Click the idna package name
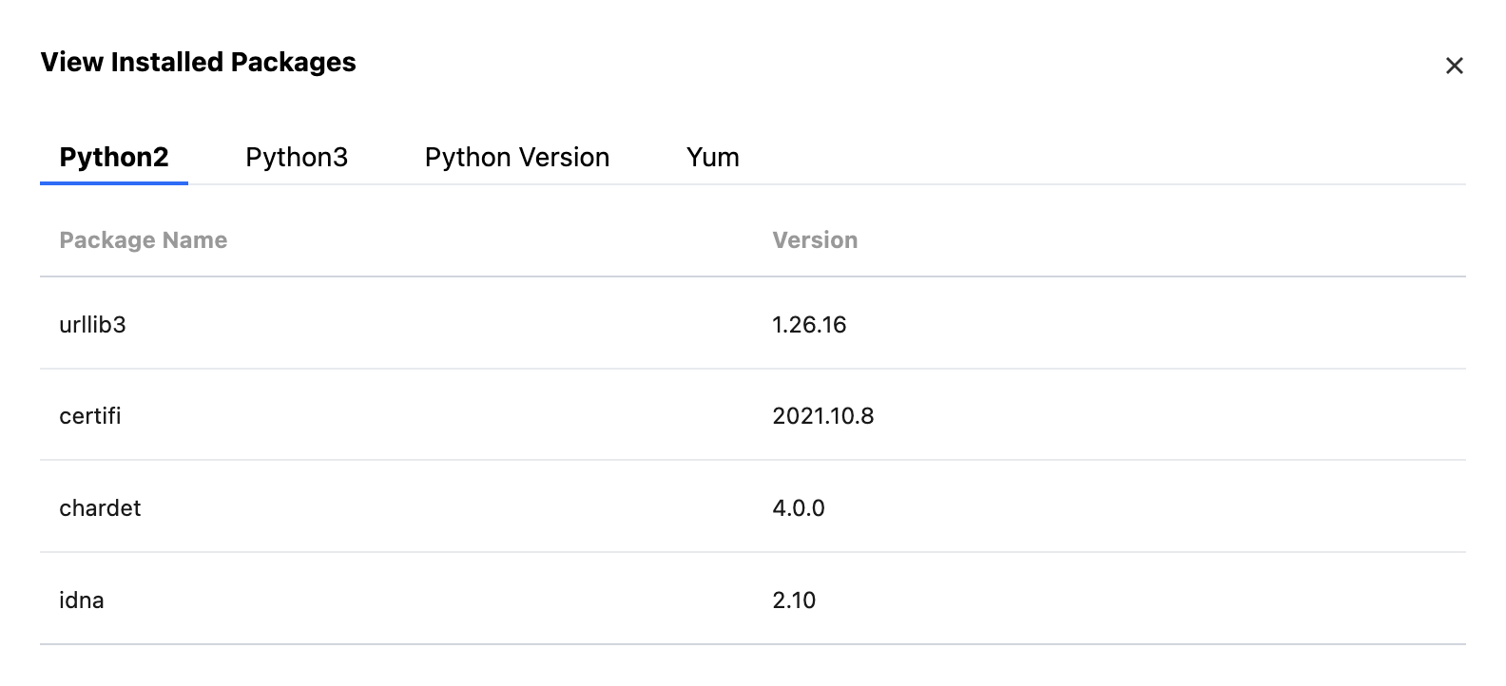 click(82, 600)
